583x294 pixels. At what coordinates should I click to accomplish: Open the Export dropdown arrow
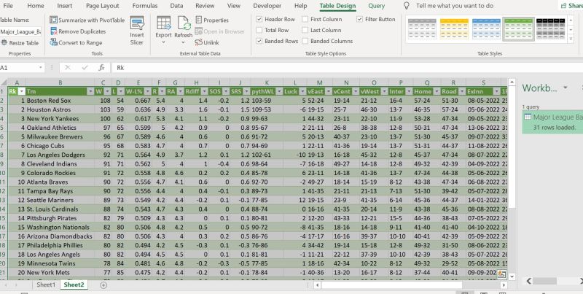[163, 42]
